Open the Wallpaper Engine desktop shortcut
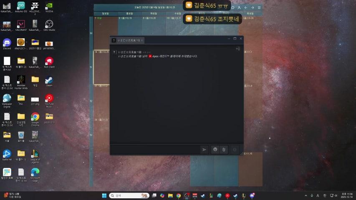Image resolution: width=356 pixels, height=200 pixels. click(x=7, y=101)
